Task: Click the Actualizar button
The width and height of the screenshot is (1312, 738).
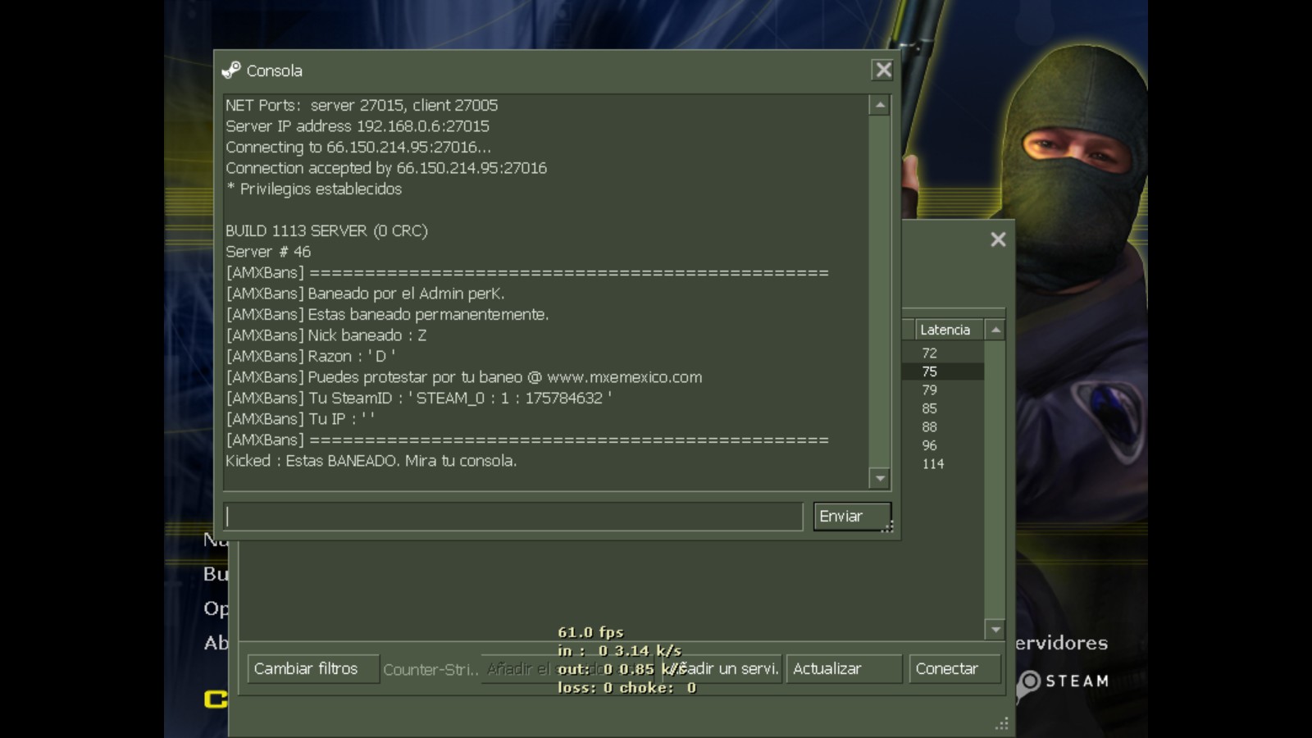Action: coord(844,669)
